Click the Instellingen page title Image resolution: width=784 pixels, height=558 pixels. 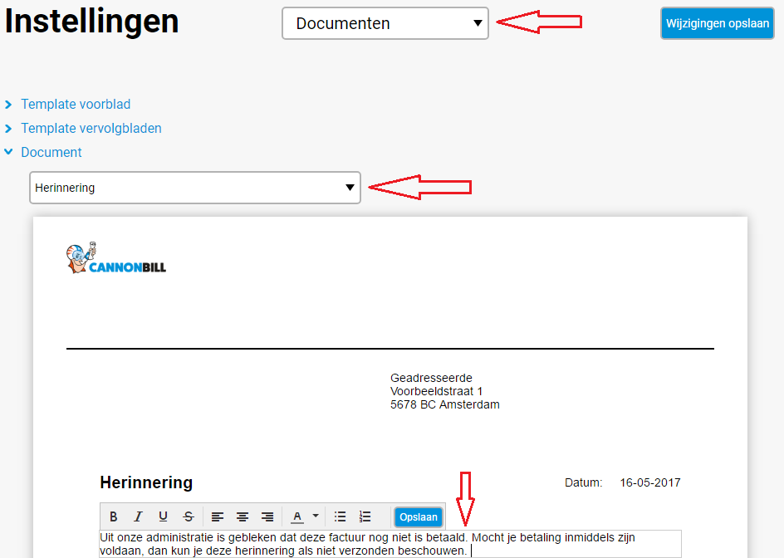pyautogui.click(x=91, y=22)
